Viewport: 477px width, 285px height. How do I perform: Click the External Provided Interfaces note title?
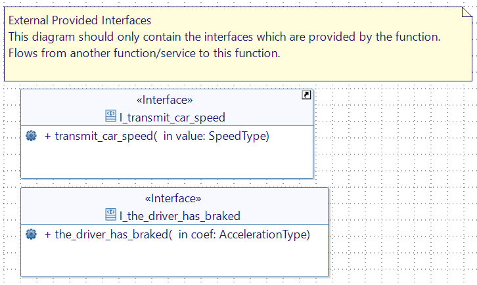pos(79,20)
